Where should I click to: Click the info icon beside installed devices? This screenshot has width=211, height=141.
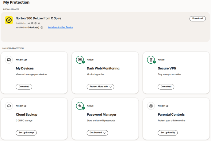pyautogui.click(x=42, y=28)
